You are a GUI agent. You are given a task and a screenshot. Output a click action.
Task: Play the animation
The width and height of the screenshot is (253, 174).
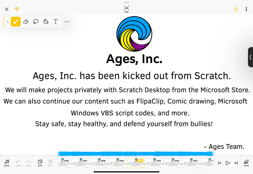(x=228, y=163)
